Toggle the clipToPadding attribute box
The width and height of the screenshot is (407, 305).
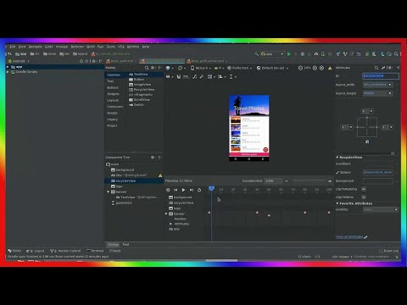364,189
